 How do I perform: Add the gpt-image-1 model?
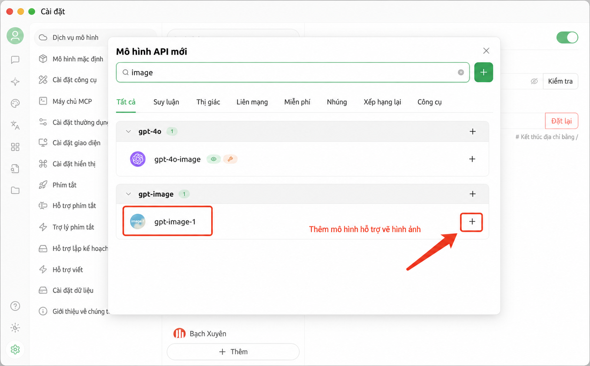coord(472,222)
